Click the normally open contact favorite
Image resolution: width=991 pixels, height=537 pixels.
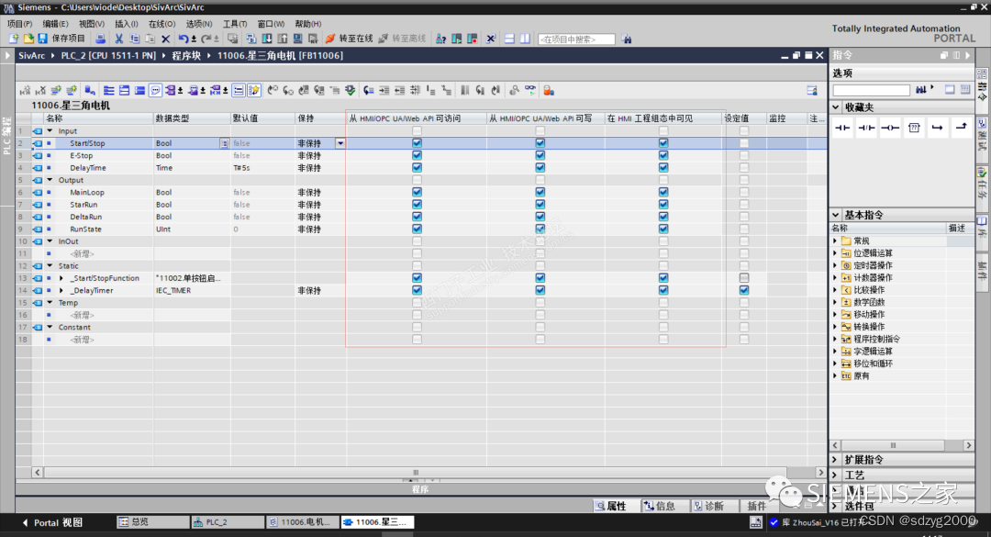[842, 128]
